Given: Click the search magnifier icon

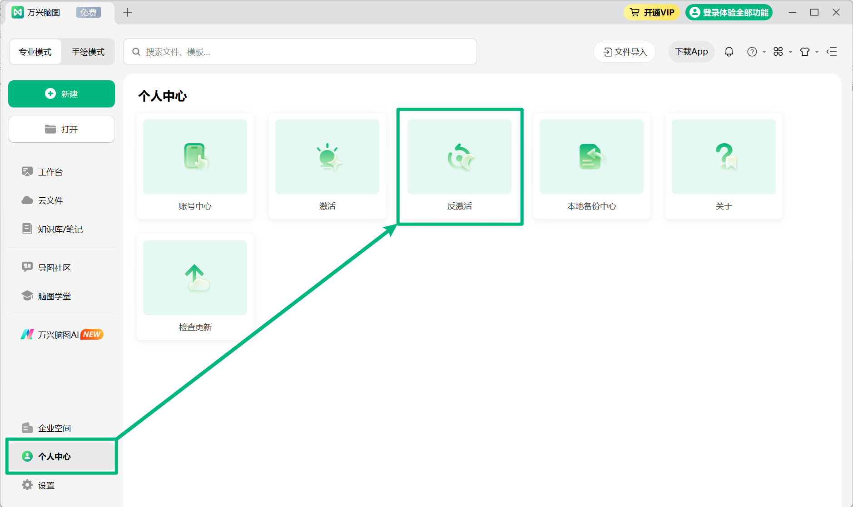Looking at the screenshot, I should click(x=136, y=52).
